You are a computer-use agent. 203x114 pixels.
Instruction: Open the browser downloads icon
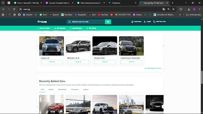(x=189, y=9)
